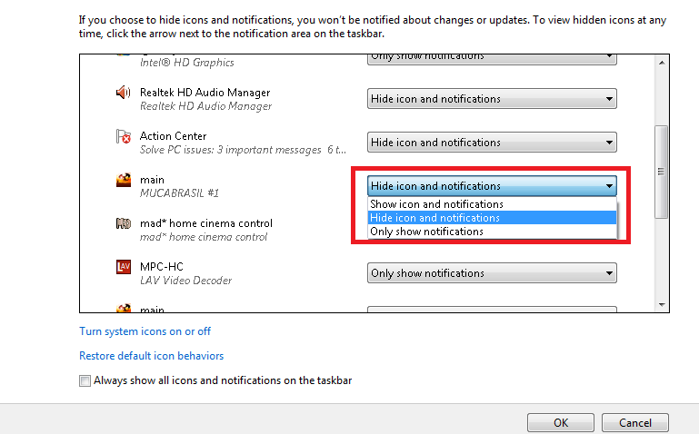The image size is (699, 434).
Task: Click the mad* home cinema control icon
Action: [124, 223]
